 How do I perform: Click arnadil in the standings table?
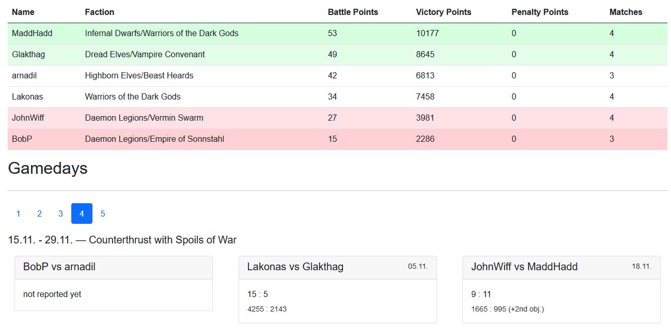[x=24, y=75]
